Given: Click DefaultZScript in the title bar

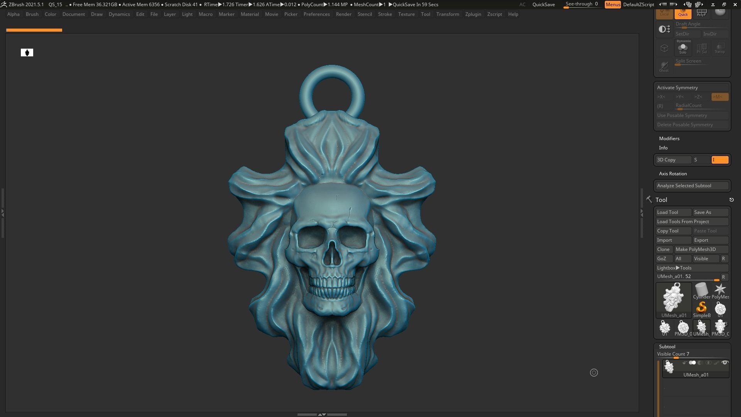Looking at the screenshot, I should pos(638,5).
